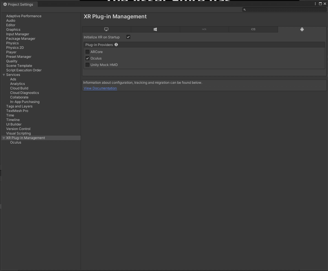Tick the Unity Mock HMD checkbox
The width and height of the screenshot is (328, 271).
pyautogui.click(x=87, y=65)
